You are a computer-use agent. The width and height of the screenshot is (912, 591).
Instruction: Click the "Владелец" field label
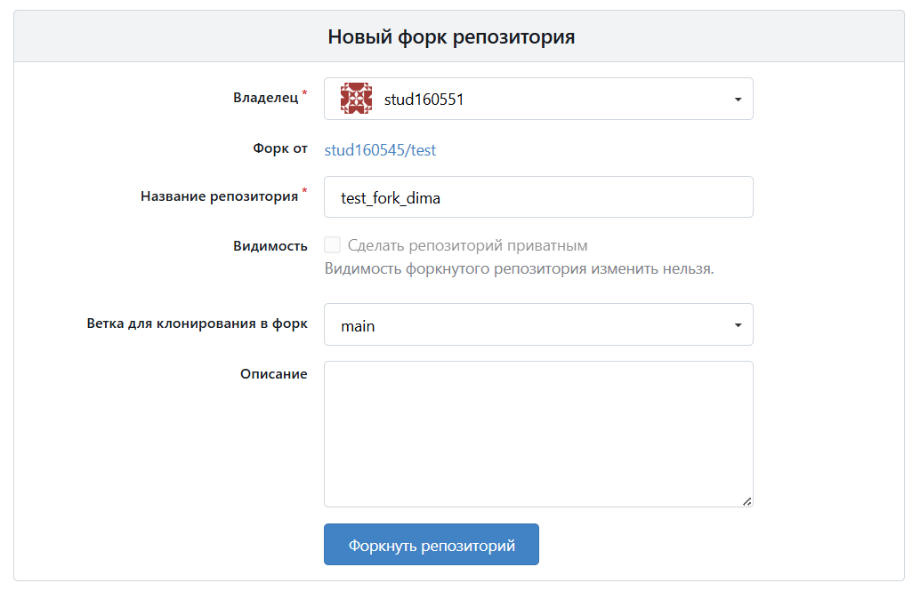click(265, 98)
